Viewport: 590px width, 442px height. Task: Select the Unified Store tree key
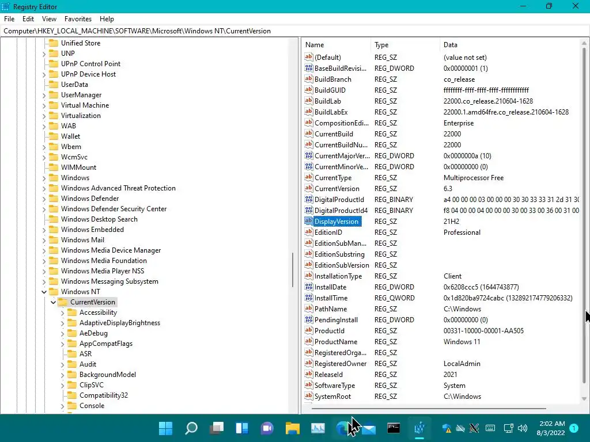(81, 43)
